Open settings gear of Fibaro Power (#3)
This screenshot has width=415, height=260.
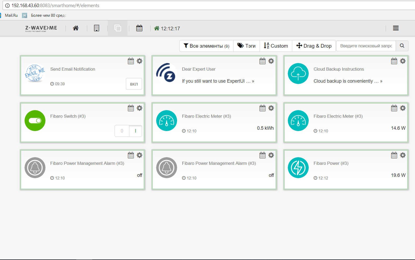[x=403, y=155]
